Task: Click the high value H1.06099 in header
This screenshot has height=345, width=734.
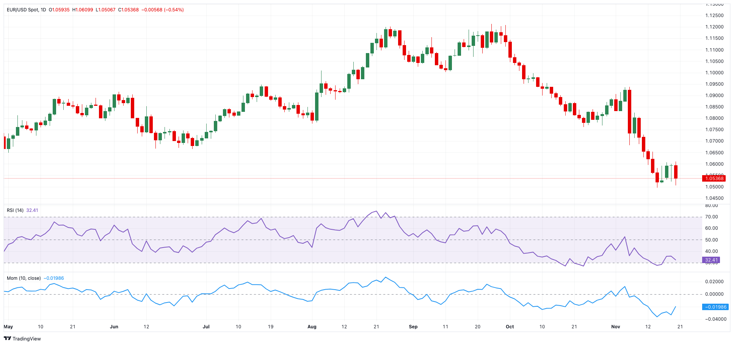Action: tap(83, 10)
